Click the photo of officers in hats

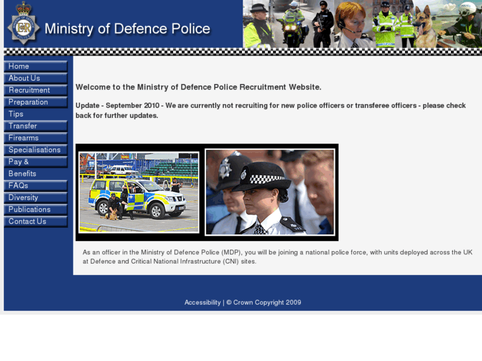click(270, 192)
